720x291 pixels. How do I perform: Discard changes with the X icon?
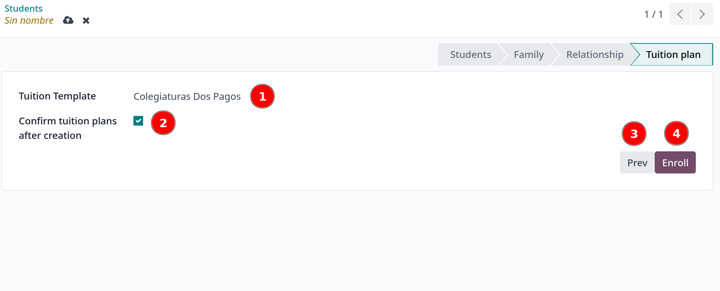(x=86, y=21)
